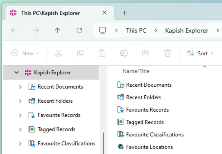The width and height of the screenshot is (222, 154).
Task: Select Favourite Locations text in file list
Action: (149, 147)
